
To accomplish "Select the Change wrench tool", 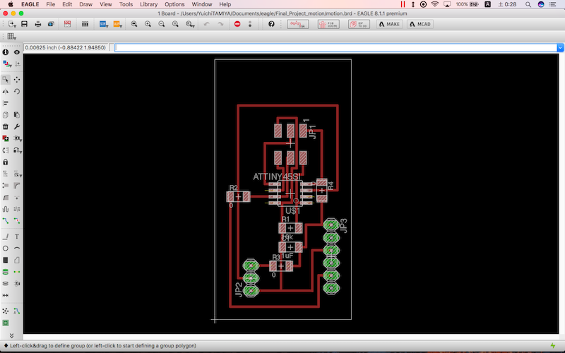I will pos(17,127).
